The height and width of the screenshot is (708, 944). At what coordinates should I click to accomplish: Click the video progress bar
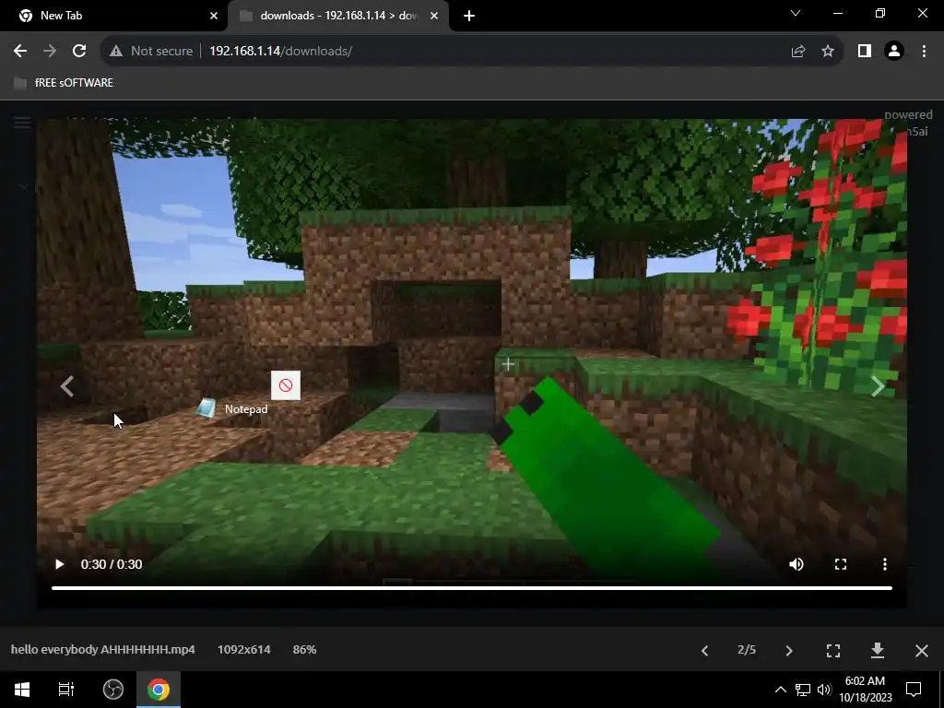click(472, 587)
